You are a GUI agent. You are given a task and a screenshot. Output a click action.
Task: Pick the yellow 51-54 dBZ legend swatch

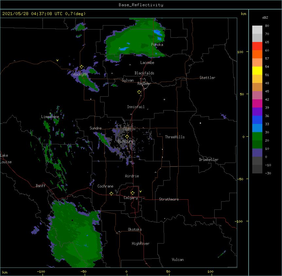click(x=257, y=70)
